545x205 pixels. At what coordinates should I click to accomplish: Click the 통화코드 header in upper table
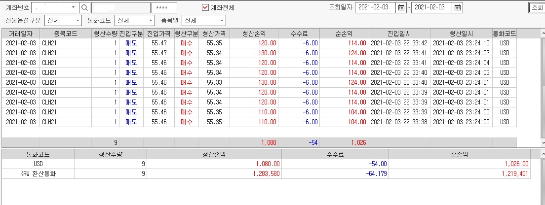click(x=505, y=34)
